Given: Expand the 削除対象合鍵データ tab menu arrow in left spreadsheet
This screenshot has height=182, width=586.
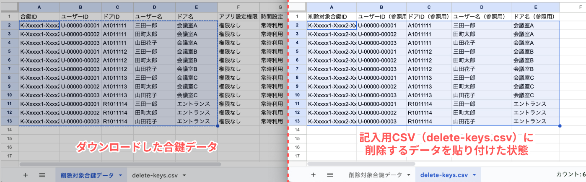Looking at the screenshot, I should pos(120,175).
